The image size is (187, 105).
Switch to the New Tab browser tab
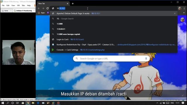[53, 3]
